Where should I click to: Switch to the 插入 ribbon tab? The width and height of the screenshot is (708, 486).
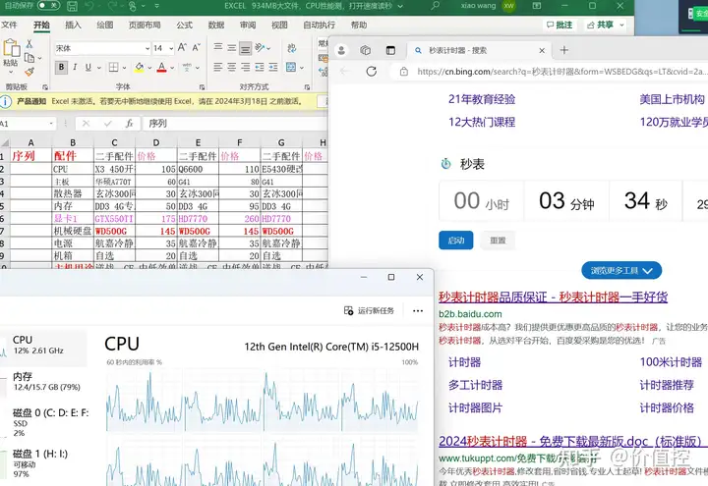pos(73,25)
